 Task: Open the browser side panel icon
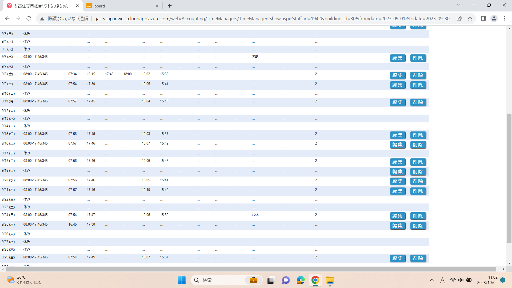[x=483, y=18]
